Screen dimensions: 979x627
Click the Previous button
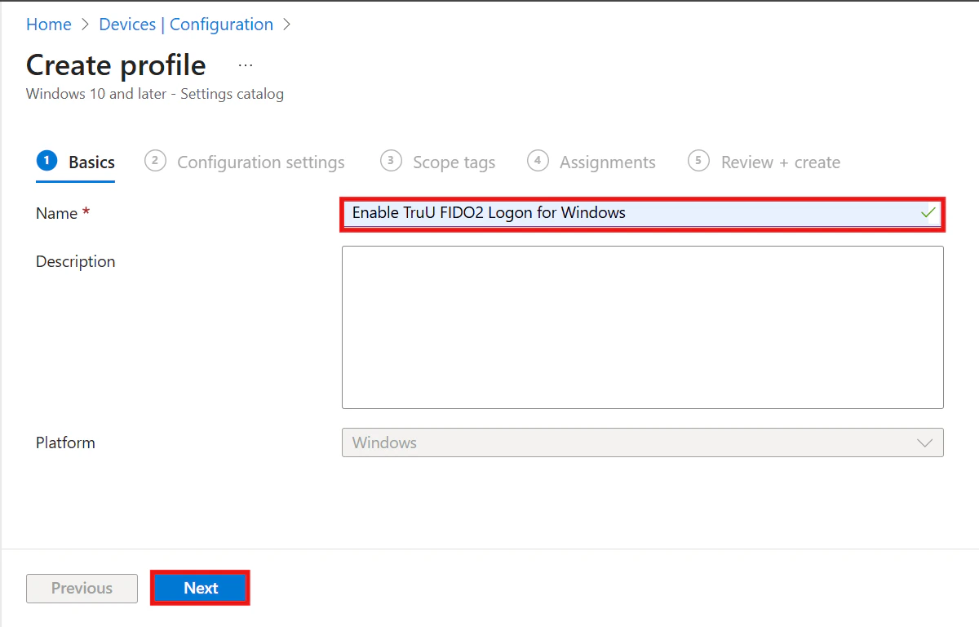[x=82, y=588]
